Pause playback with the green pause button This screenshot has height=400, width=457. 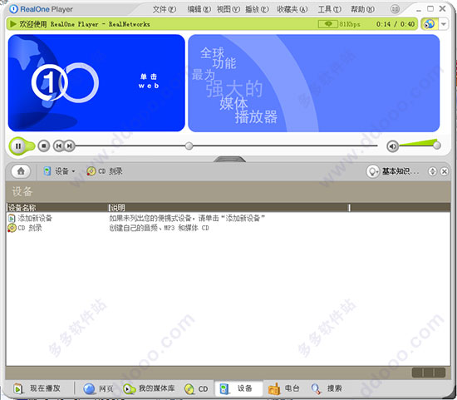[x=18, y=146]
